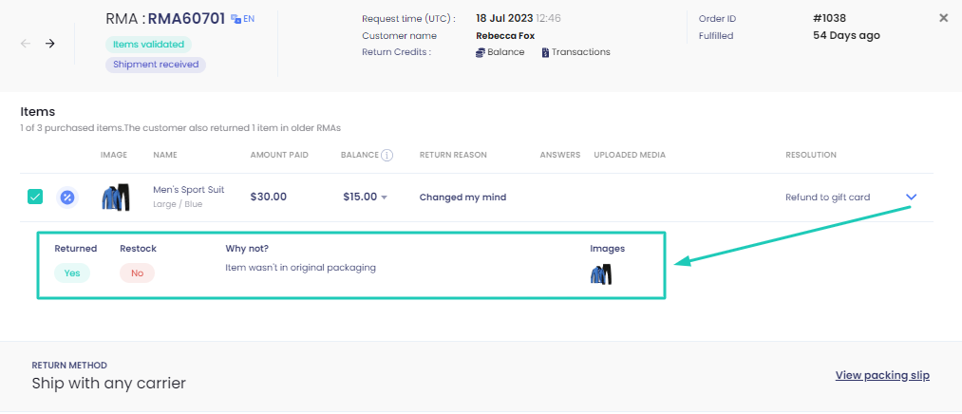Screen dimensions: 962x414
Task: Open Return Credits Transactions
Action: tap(575, 52)
